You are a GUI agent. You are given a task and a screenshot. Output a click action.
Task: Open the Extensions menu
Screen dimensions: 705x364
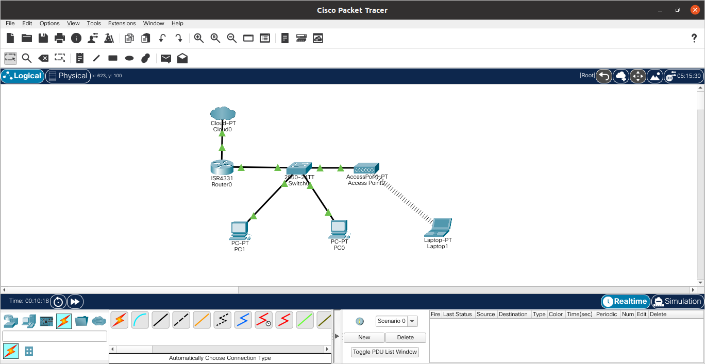click(122, 23)
